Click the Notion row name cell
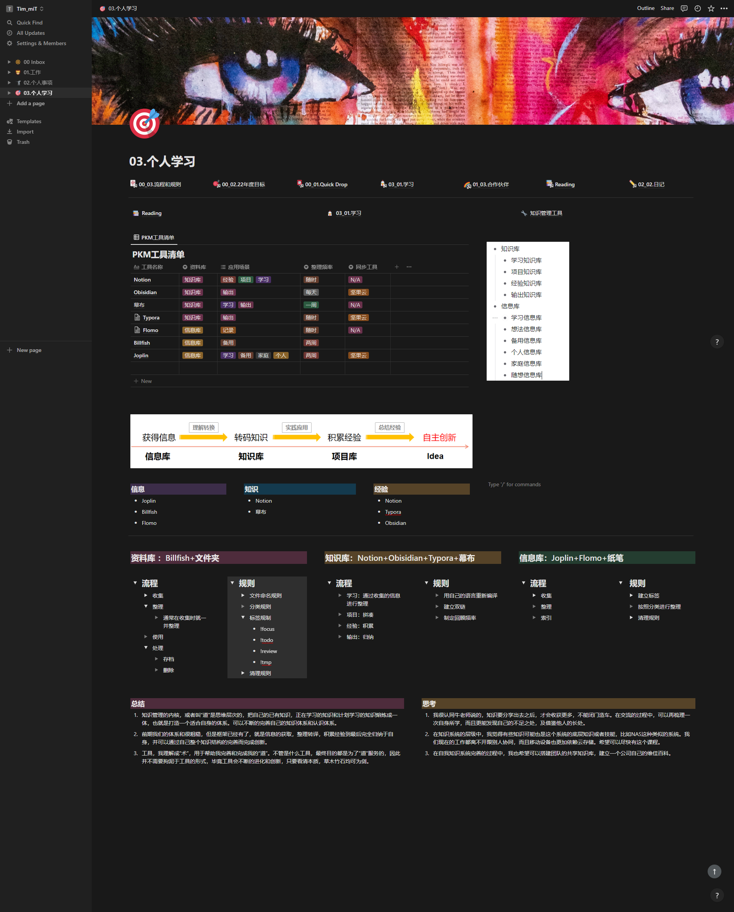The height and width of the screenshot is (912, 734). coord(155,280)
